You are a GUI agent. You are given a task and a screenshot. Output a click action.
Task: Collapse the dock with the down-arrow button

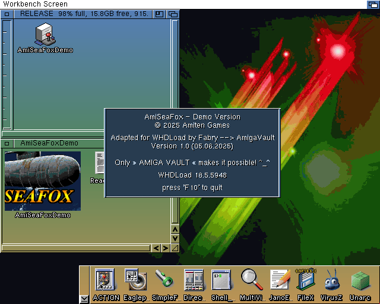coord(84,299)
